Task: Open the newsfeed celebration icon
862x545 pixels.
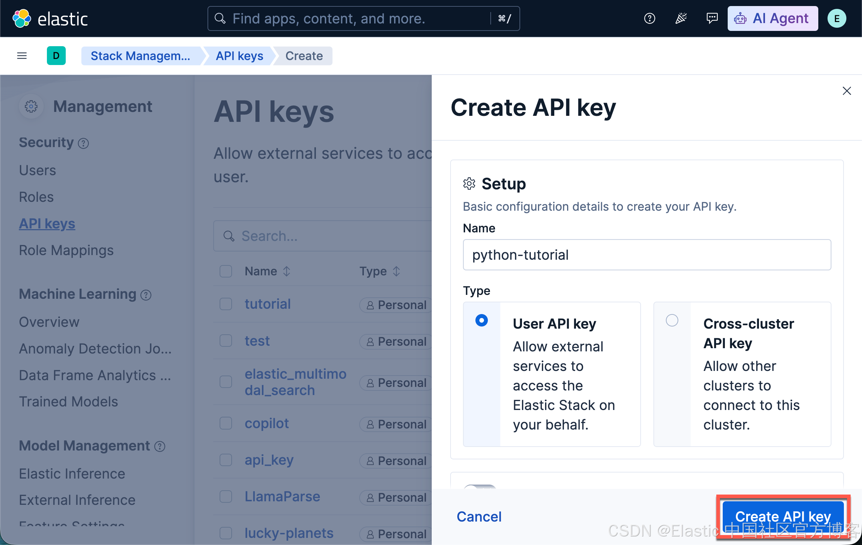Action: [x=680, y=18]
